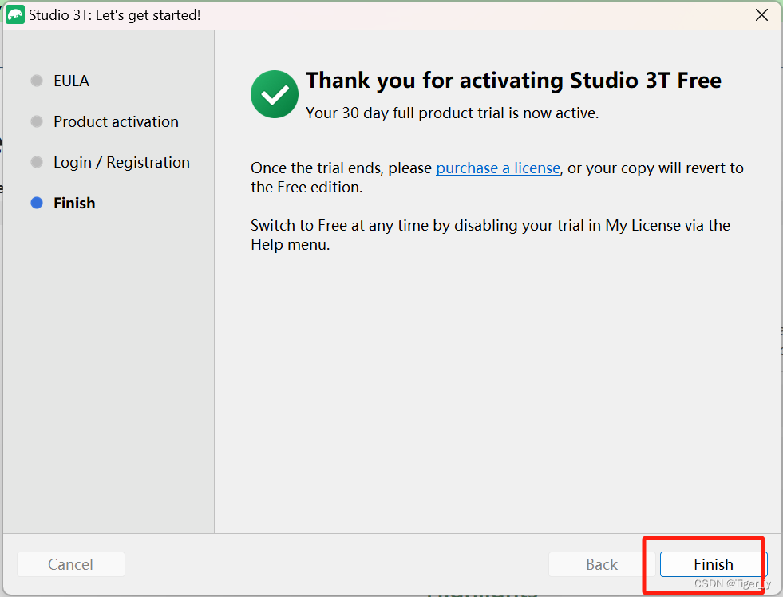This screenshot has width=783, height=597.
Task: Click the gray step dot beside EULA
Action: point(36,81)
